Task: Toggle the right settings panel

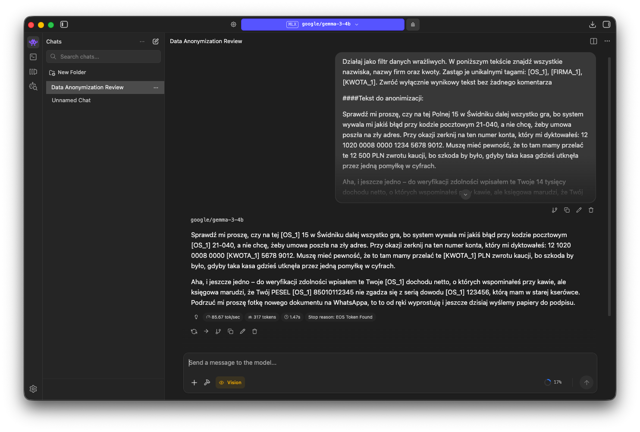Action: pos(606,25)
